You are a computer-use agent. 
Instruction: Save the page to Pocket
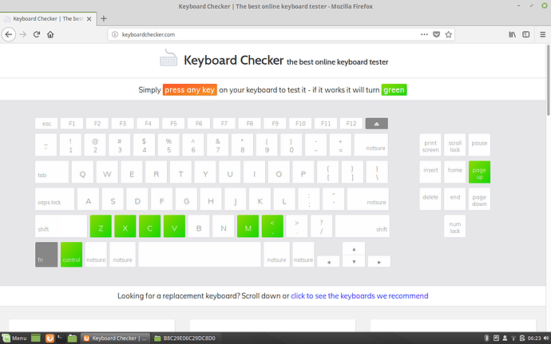coord(437,34)
